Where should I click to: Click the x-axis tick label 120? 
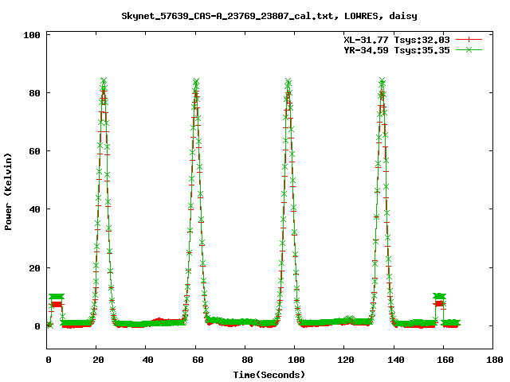[345, 360]
